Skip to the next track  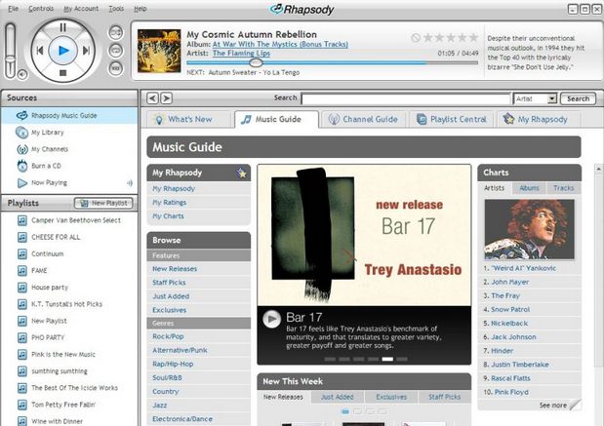click(x=87, y=51)
